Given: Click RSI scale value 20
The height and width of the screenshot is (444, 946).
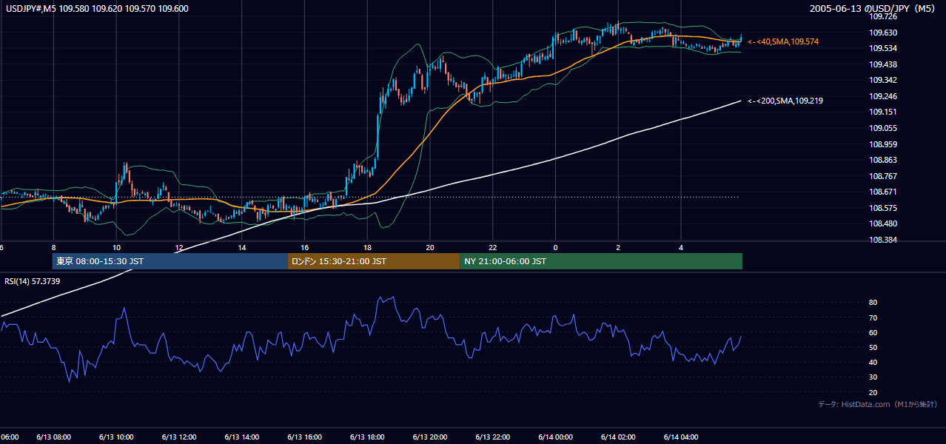Looking at the screenshot, I should pos(873,392).
